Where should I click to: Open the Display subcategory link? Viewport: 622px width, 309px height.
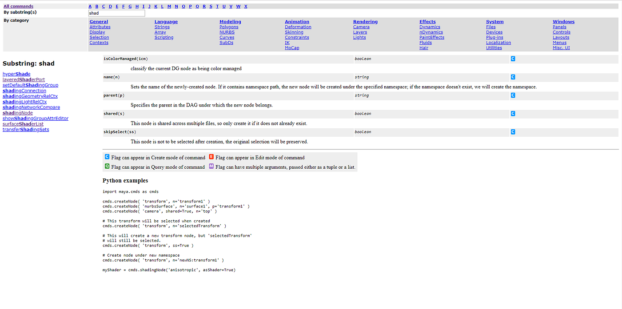point(97,32)
